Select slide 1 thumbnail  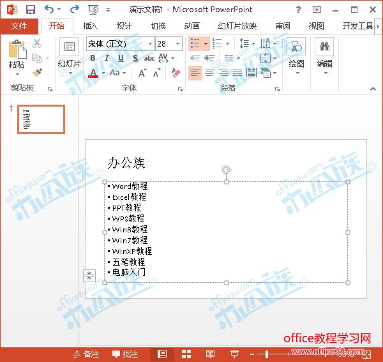pyautogui.click(x=41, y=119)
